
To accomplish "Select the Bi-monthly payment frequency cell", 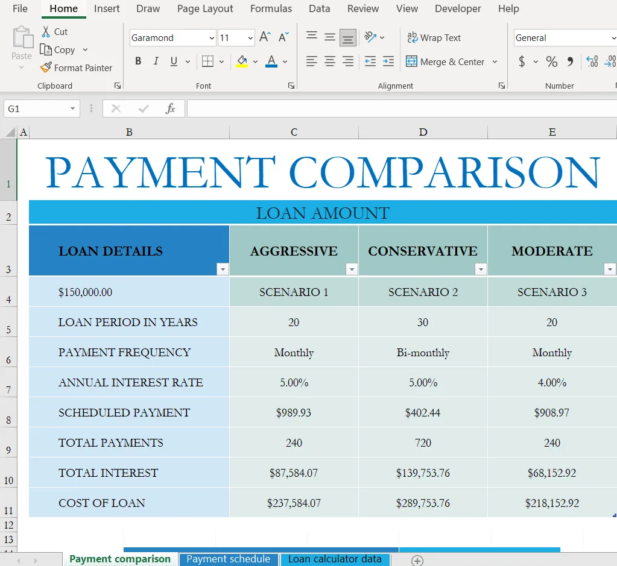I will (423, 353).
